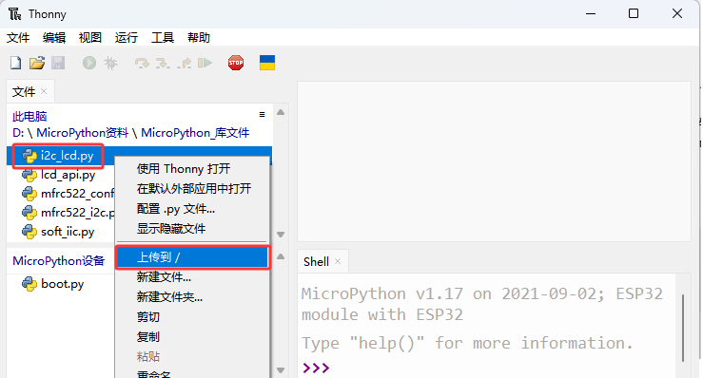Open the 运行 menu

pos(126,38)
